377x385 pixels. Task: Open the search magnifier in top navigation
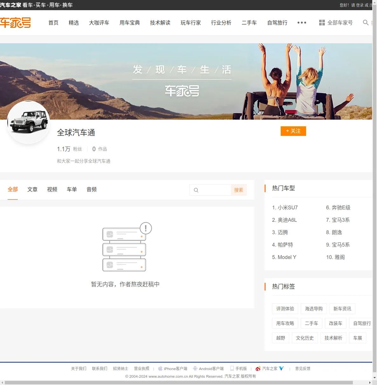click(x=366, y=23)
